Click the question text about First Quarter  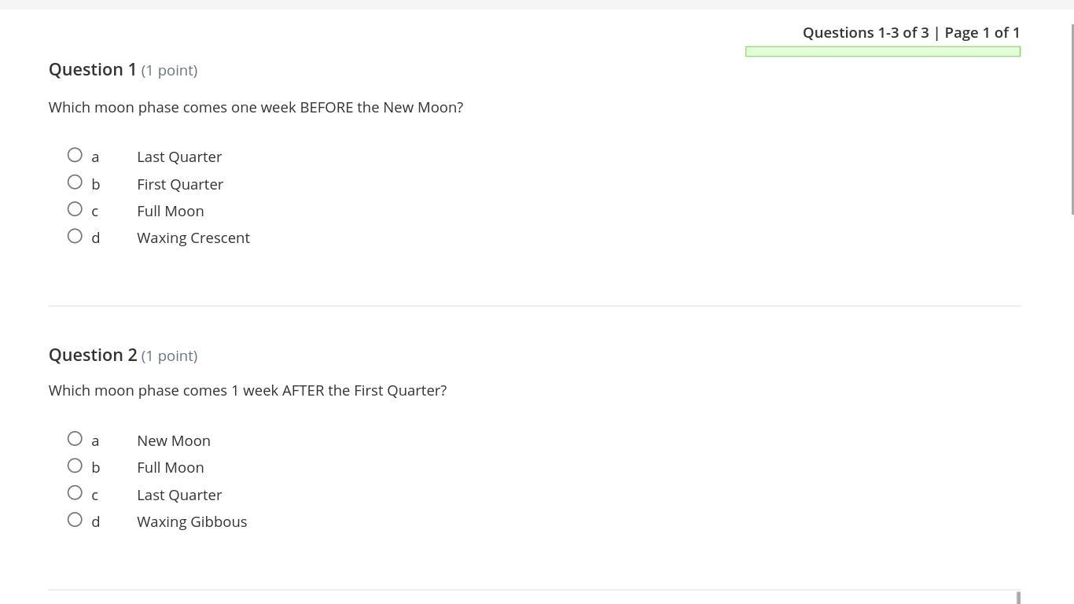[248, 390]
